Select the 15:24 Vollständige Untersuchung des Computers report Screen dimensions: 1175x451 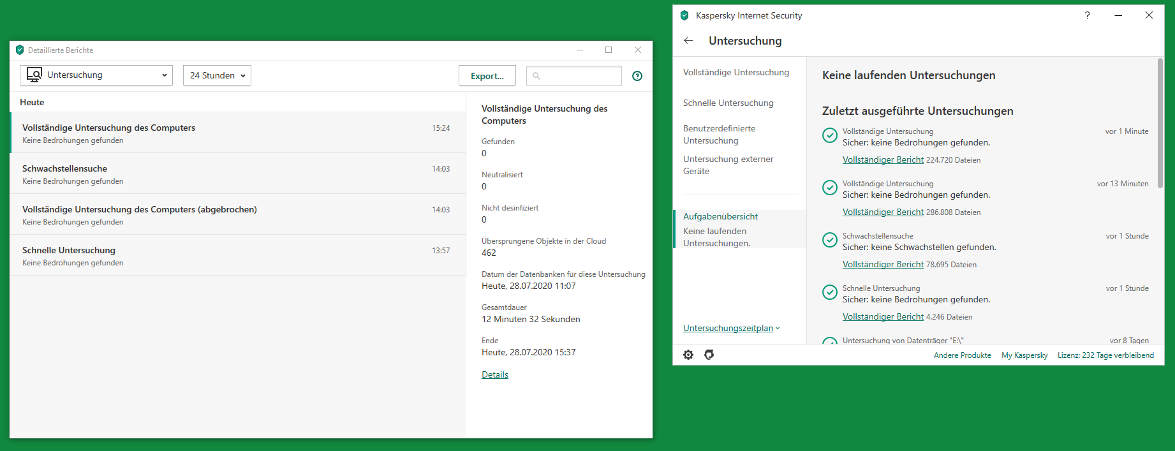pyautogui.click(x=238, y=133)
